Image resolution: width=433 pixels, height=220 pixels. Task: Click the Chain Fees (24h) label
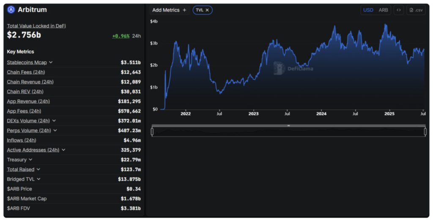(26, 72)
